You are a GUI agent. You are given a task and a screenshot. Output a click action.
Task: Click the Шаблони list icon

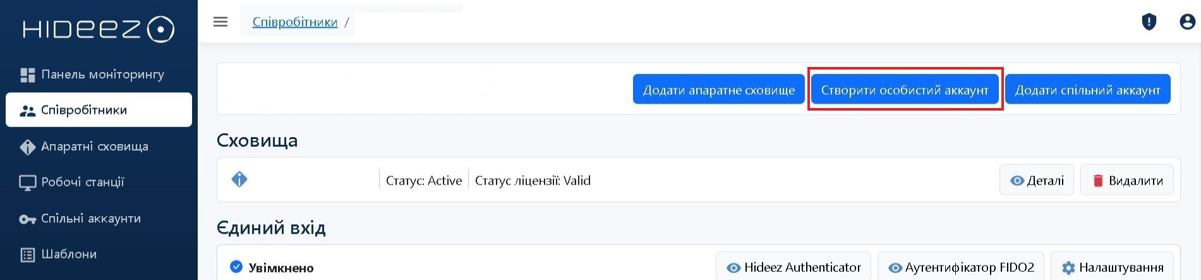(x=28, y=255)
